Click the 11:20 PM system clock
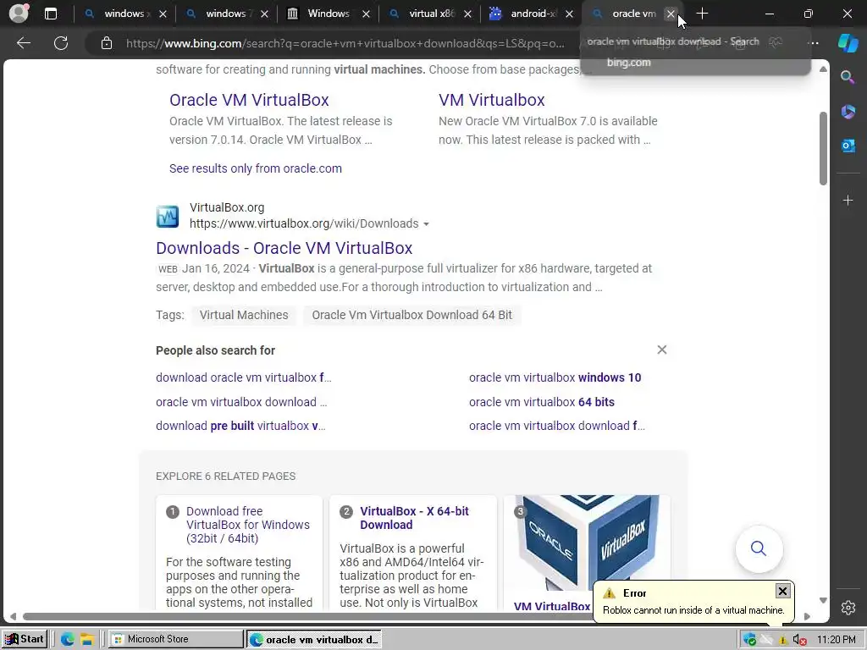Image resolution: width=867 pixels, height=650 pixels. point(836,640)
